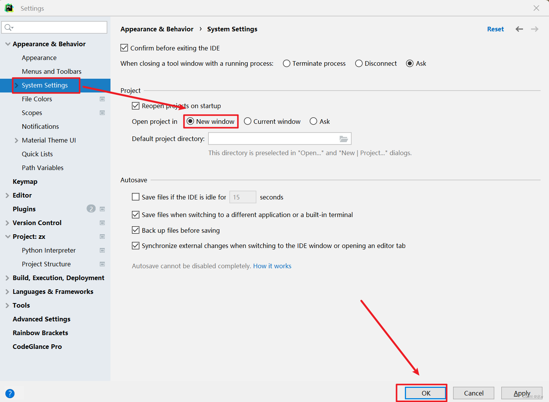The width and height of the screenshot is (549, 402).
Task: Click the Apply button
Action: coord(522,393)
